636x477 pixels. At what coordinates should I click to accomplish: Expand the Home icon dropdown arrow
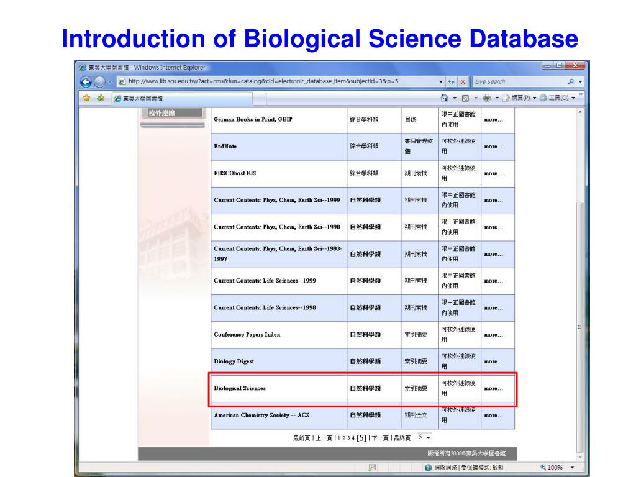click(x=454, y=98)
